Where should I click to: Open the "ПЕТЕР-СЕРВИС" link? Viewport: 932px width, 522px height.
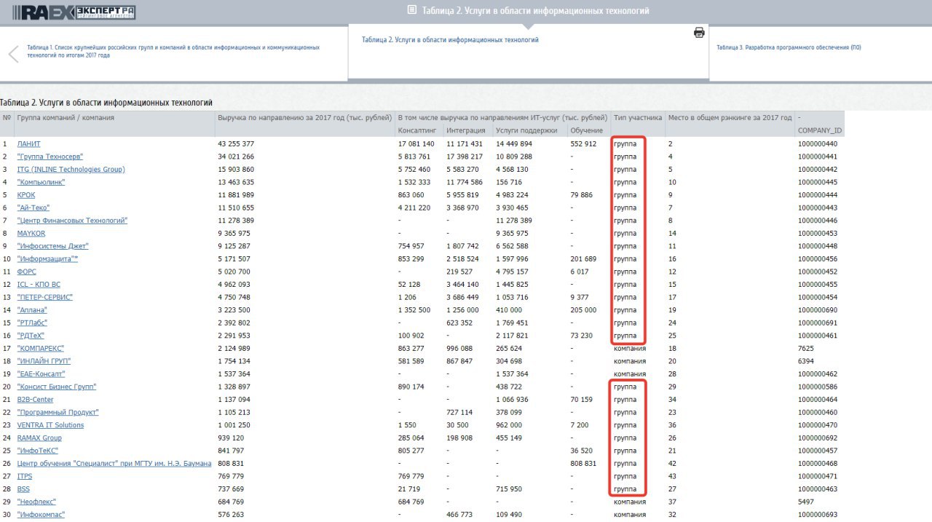tap(44, 297)
